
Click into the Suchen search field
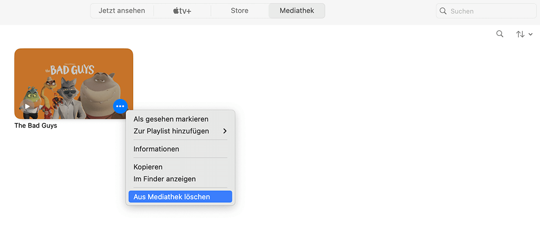click(489, 11)
